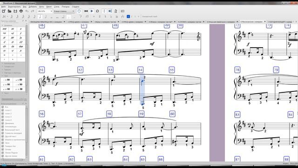Viewport: 298px width, 168px height.
Task: Open the Notes menu
Action: click(x=41, y=7)
